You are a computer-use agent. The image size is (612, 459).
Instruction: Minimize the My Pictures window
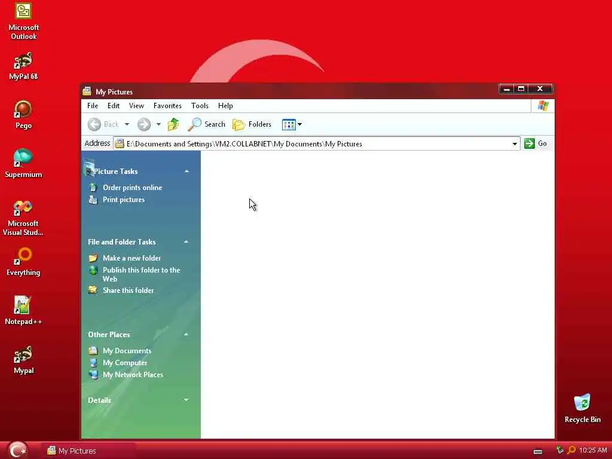(x=507, y=89)
